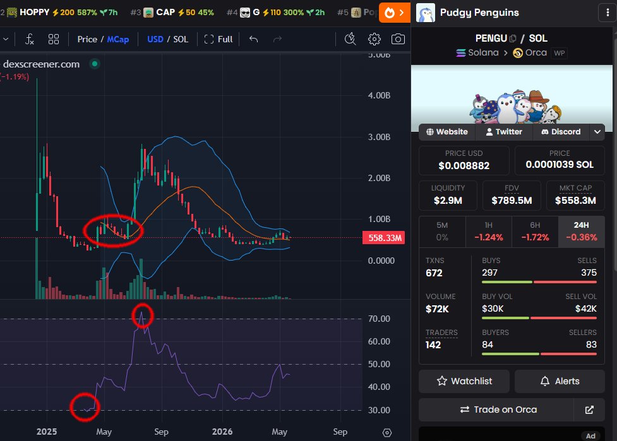Select SOL as chart currency
The height and width of the screenshot is (441, 617).
point(181,39)
